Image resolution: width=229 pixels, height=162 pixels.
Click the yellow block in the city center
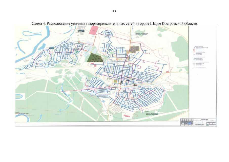click(x=116, y=82)
